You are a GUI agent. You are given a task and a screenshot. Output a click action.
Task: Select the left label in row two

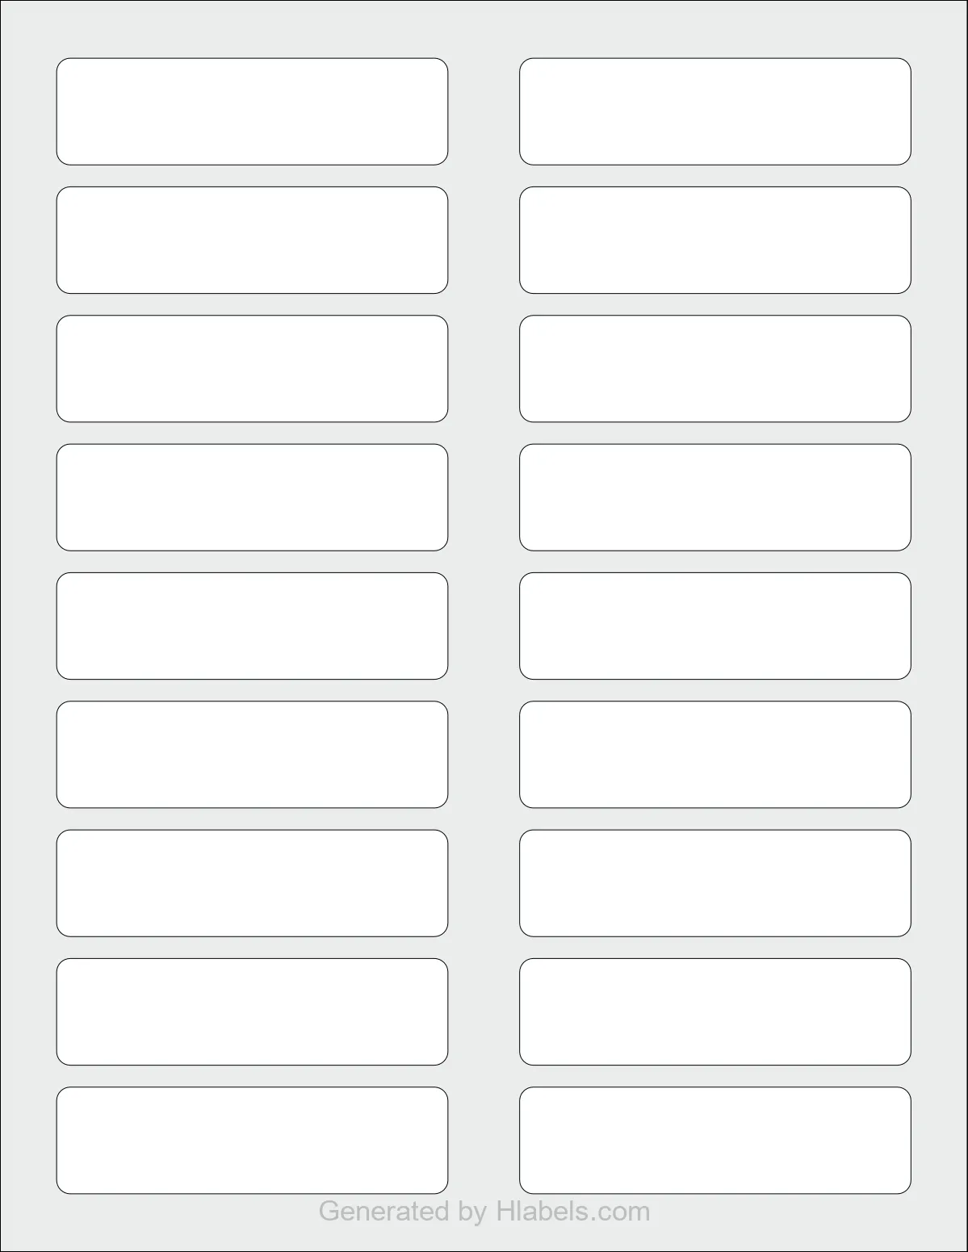(x=252, y=240)
